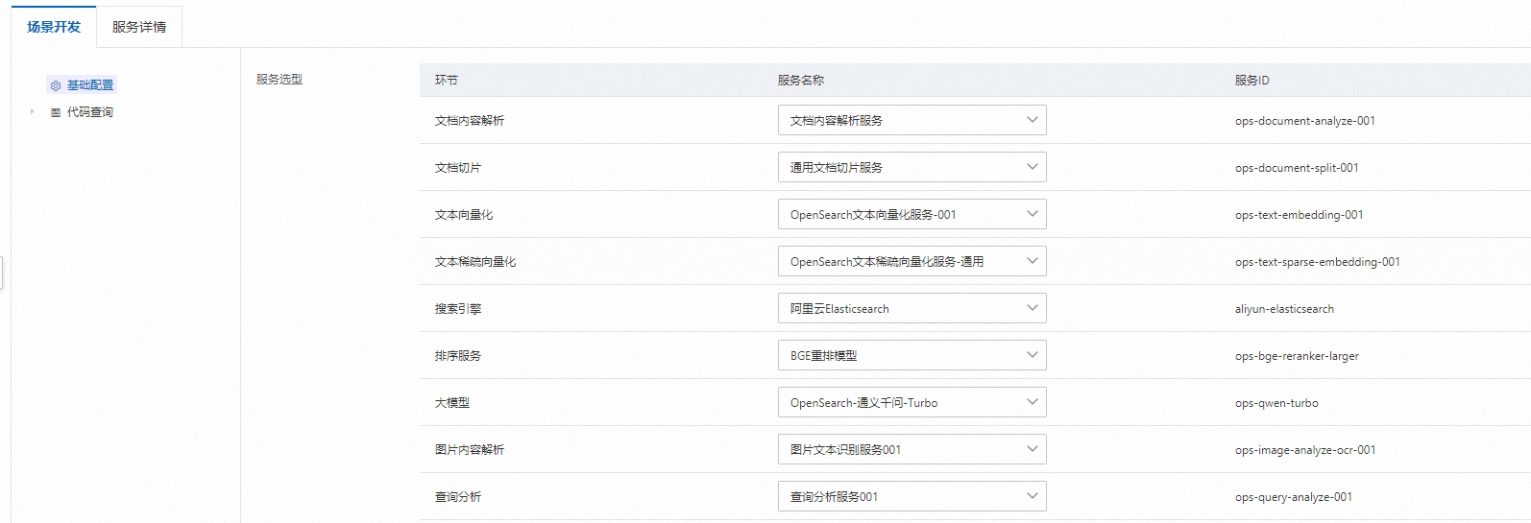
Task: Click the chevron on 图片文本识别服务001 dropdown
Action: pyautogui.click(x=1033, y=449)
